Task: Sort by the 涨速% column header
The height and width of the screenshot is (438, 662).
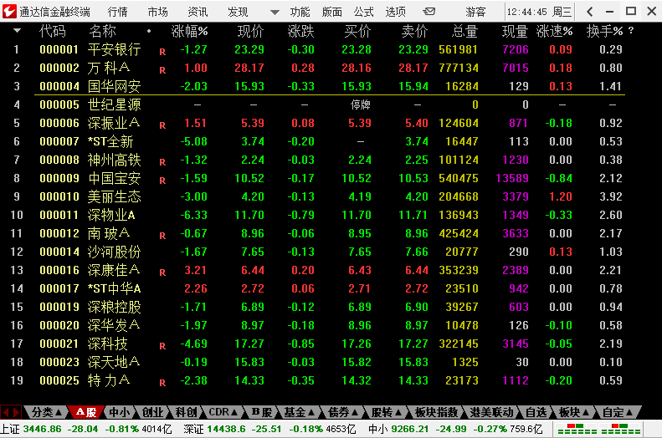Action: click(x=554, y=31)
